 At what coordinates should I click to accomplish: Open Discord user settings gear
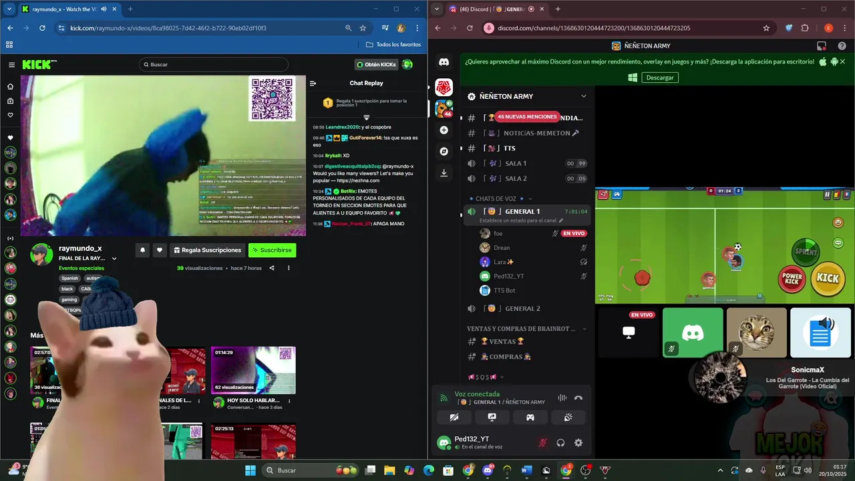point(578,443)
